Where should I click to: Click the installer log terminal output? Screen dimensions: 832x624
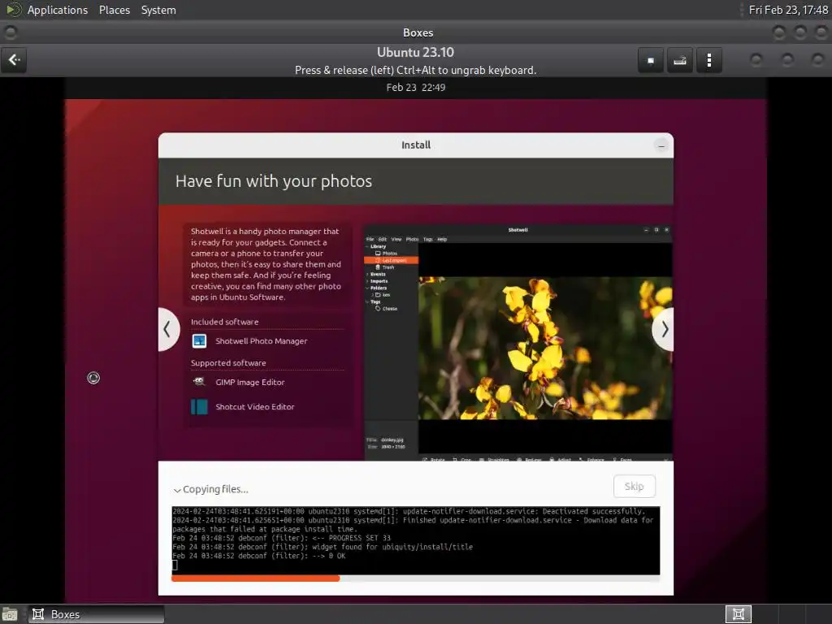[415, 540]
